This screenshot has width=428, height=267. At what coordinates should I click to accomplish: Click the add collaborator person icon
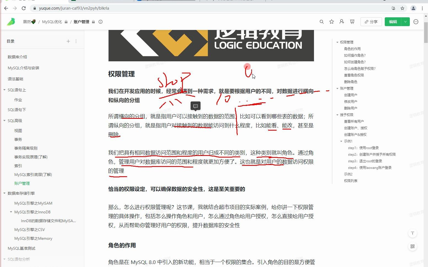pyautogui.click(x=342, y=22)
